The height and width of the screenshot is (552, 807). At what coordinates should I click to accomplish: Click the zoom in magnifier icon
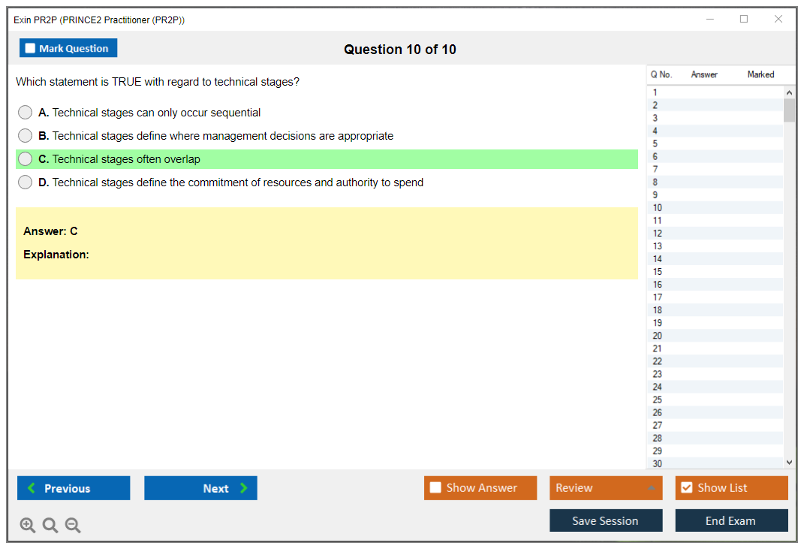(x=28, y=526)
